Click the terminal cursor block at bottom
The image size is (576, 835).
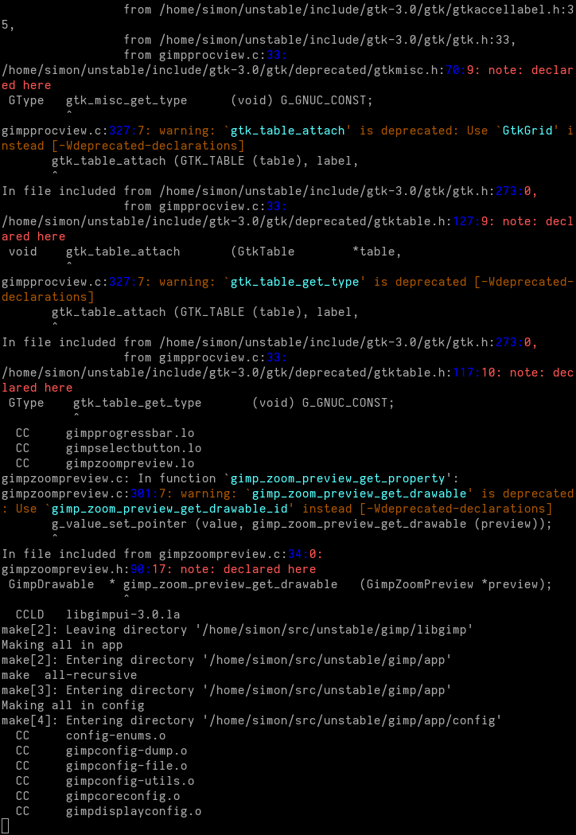(6, 826)
